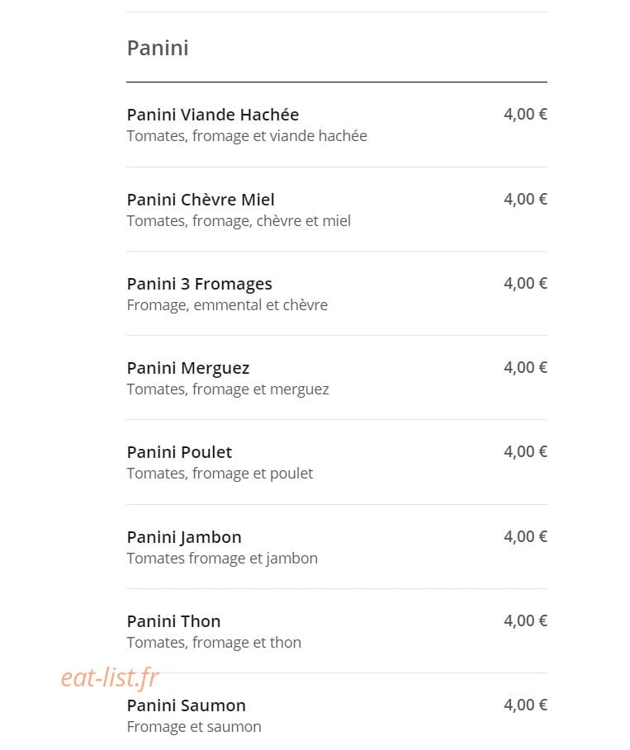Viewport: 630px width, 750px height.
Task: Click the 4,00 € price for Panini Merguez
Action: [525, 367]
